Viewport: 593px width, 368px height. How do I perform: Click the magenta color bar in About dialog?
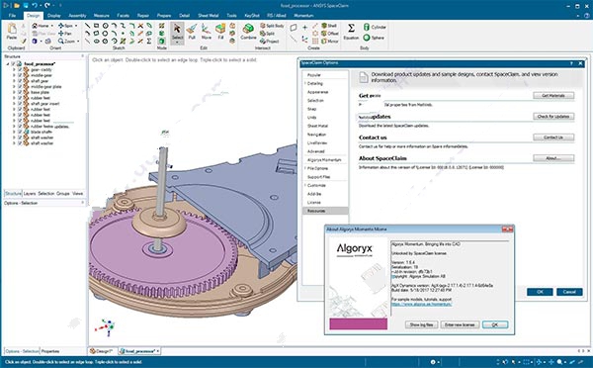tap(358, 323)
